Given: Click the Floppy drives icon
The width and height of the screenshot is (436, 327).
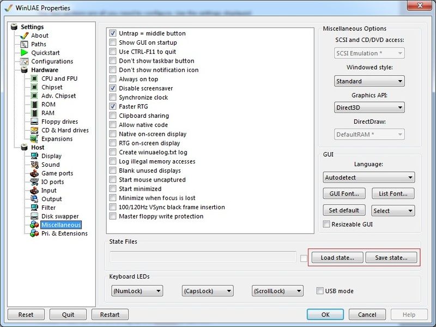Looking at the screenshot, I should tap(34, 122).
